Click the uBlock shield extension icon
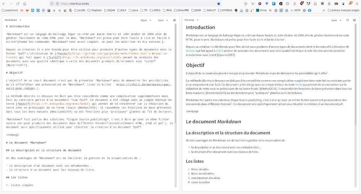Viewport: 361px width, 194px height. [302, 4]
